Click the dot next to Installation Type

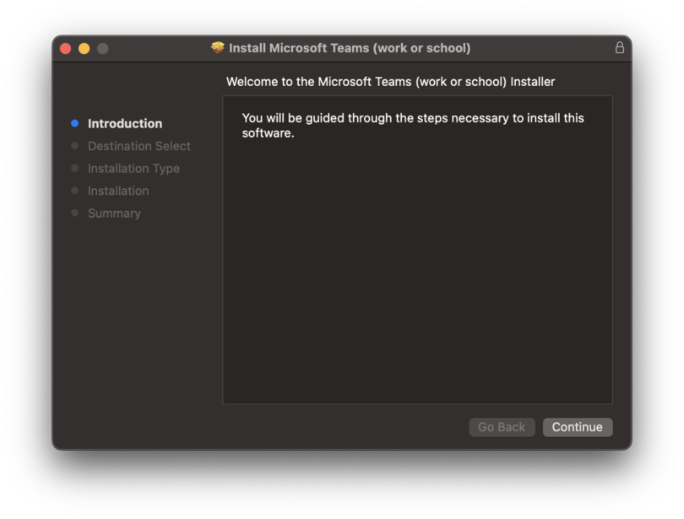(x=75, y=168)
